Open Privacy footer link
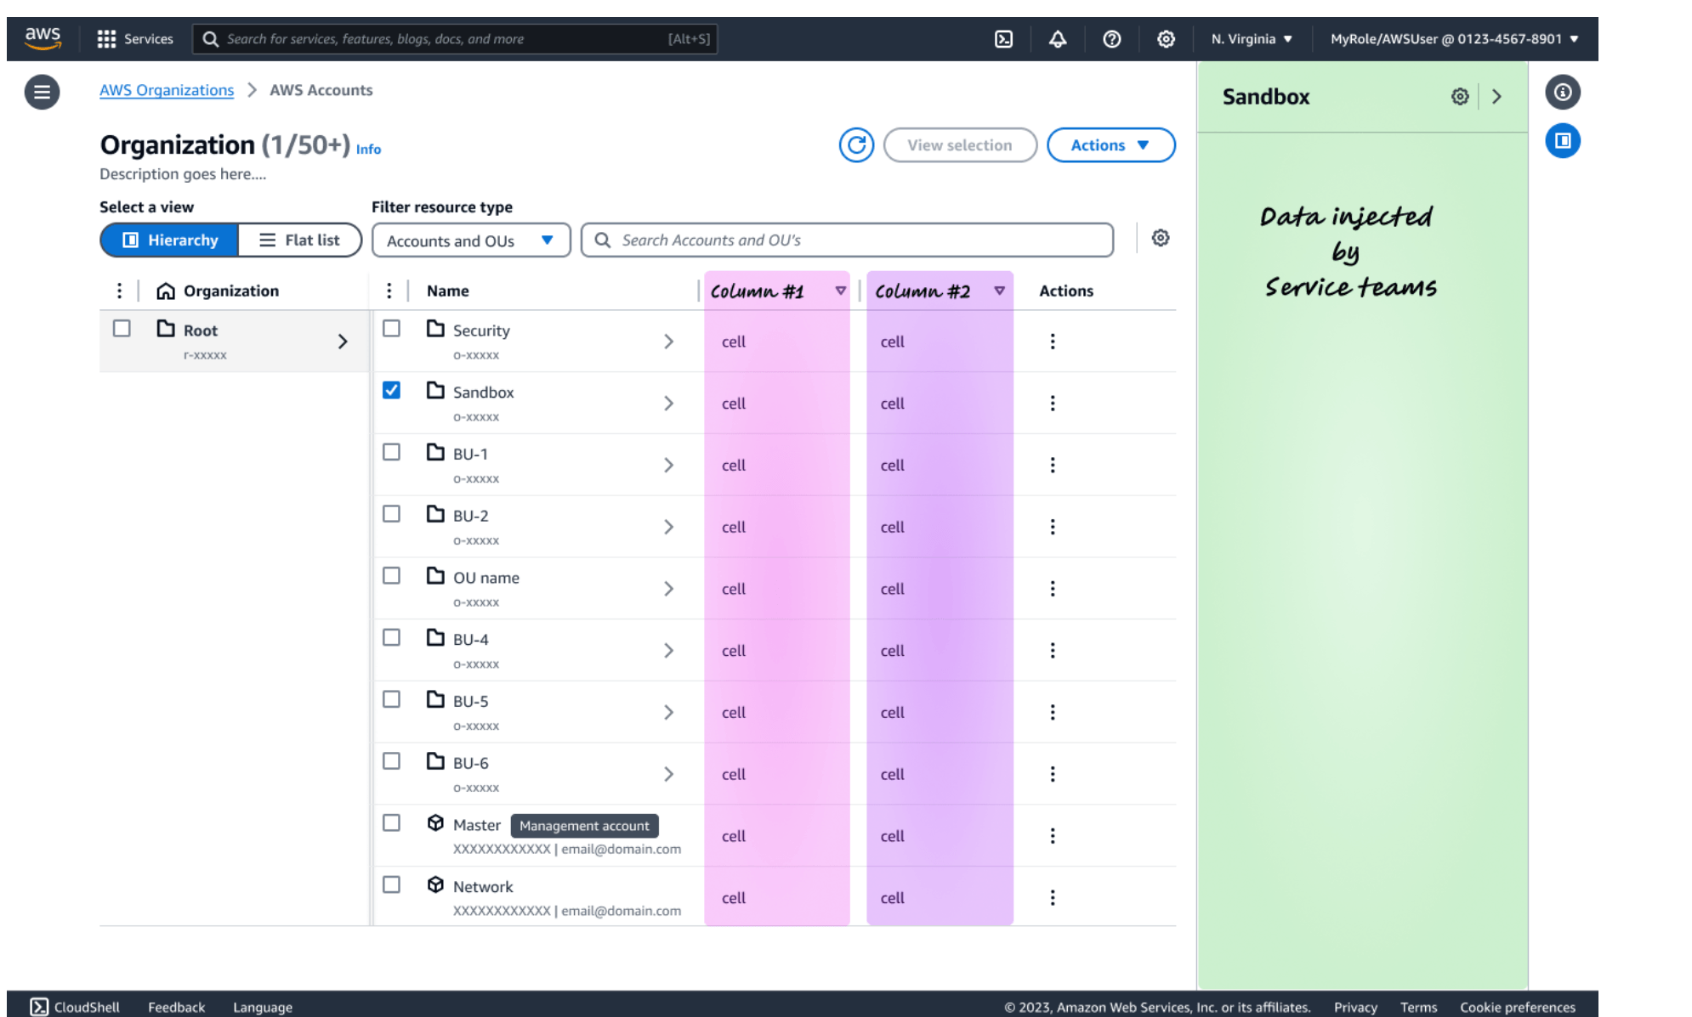1692x1017 pixels. pyautogui.click(x=1355, y=1008)
